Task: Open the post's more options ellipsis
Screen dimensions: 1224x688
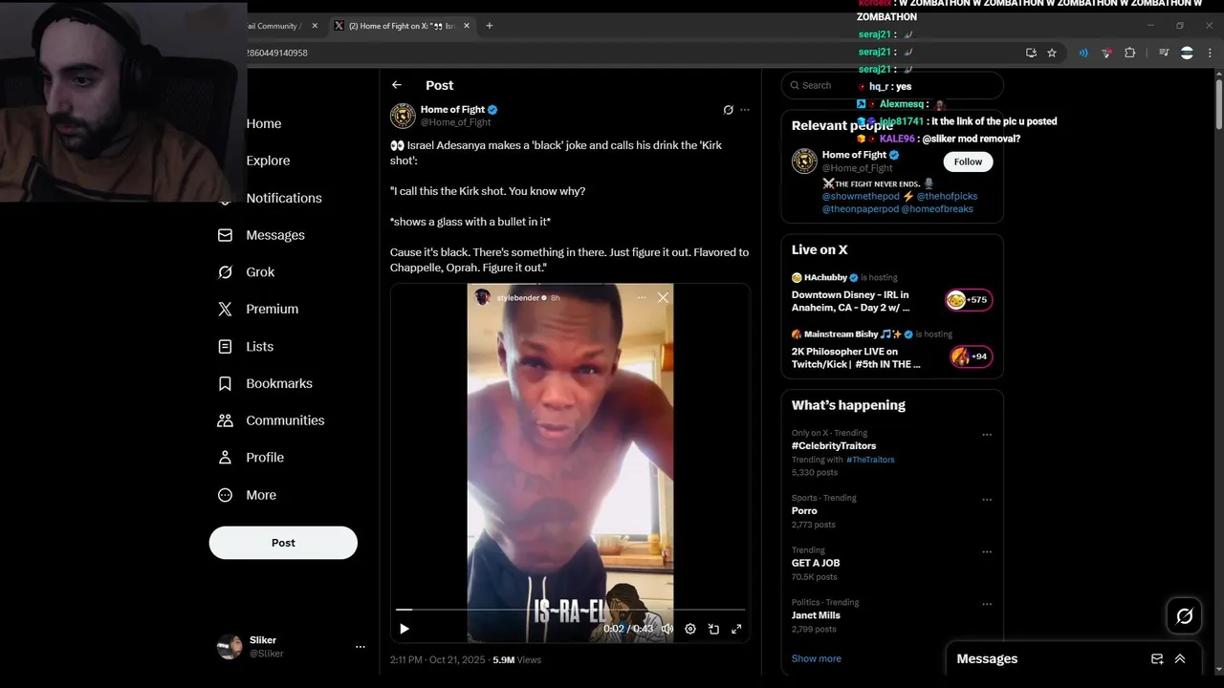Action: pyautogui.click(x=745, y=110)
